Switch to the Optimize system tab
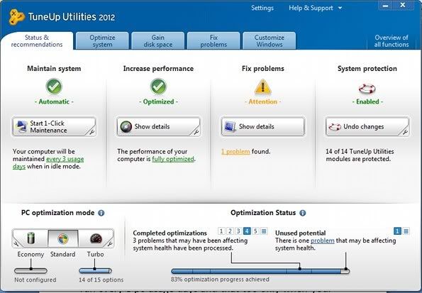 [102, 41]
